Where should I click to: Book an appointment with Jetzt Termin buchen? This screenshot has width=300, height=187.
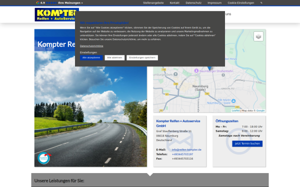(x=247, y=144)
